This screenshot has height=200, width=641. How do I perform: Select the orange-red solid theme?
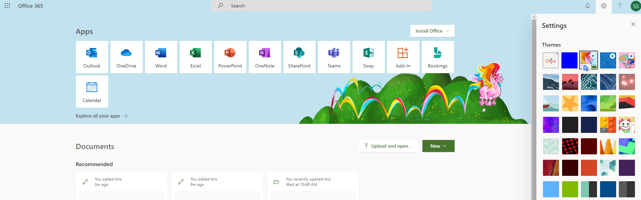pyautogui.click(x=589, y=168)
